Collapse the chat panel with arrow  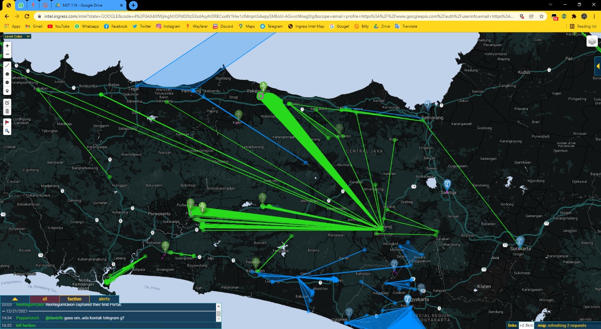(x=15, y=299)
